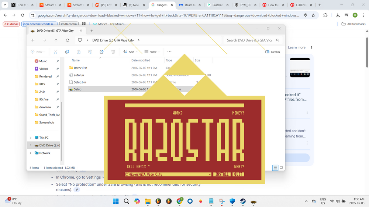This screenshot has width=369, height=207.
Task: Click the C:\Games\GTA Vice City path field
Action: pos(168,174)
